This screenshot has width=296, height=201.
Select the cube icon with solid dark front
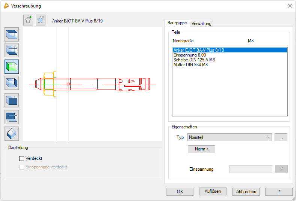tap(12, 100)
